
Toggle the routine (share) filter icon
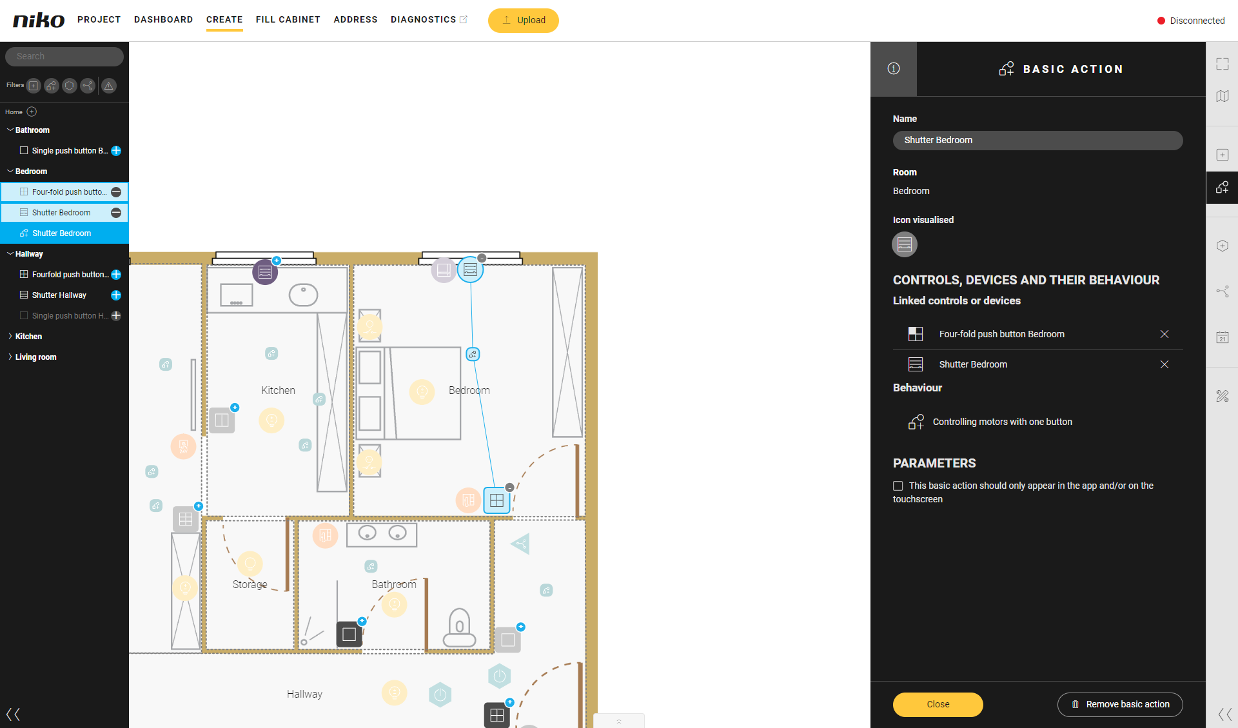(x=88, y=86)
